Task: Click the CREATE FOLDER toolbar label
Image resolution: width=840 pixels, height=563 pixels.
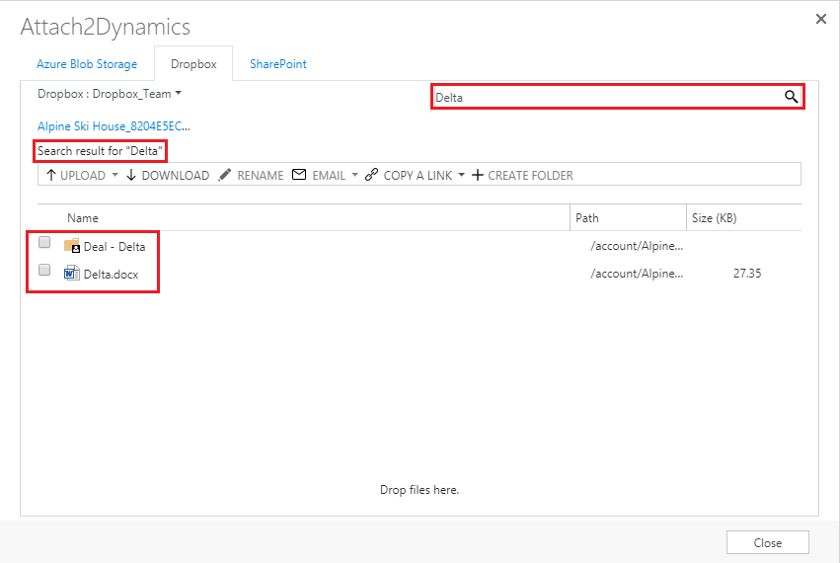Action: 530,176
